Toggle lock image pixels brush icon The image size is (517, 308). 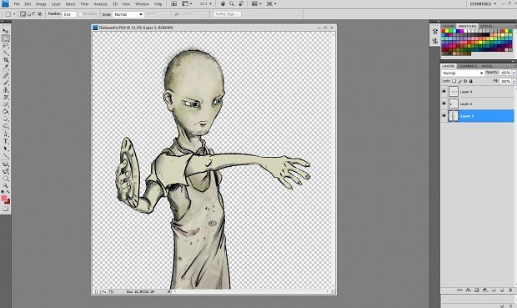click(459, 81)
